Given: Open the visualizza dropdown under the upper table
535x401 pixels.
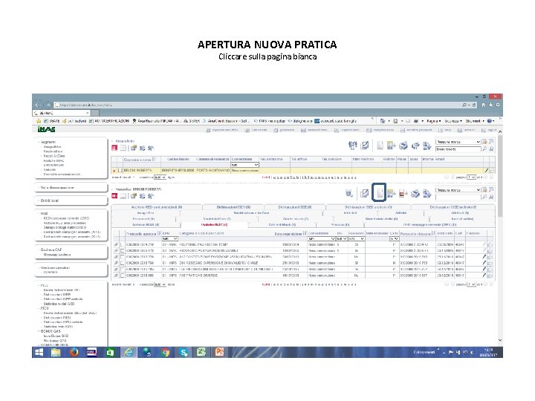Looking at the screenshot, I should tap(160, 177).
